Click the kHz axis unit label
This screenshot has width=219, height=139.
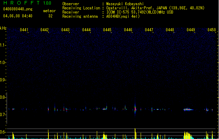click(x=3, y=28)
